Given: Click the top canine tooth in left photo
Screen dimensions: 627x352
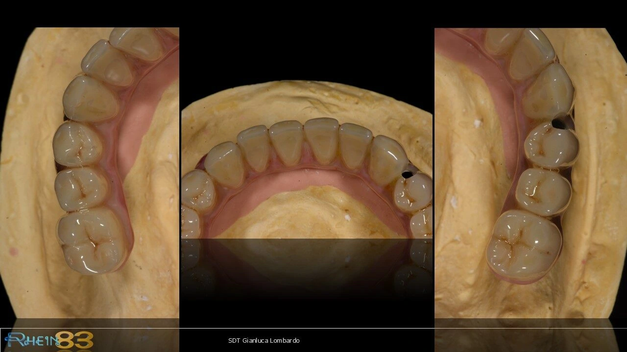Looking at the screenshot, I should tap(91, 98).
